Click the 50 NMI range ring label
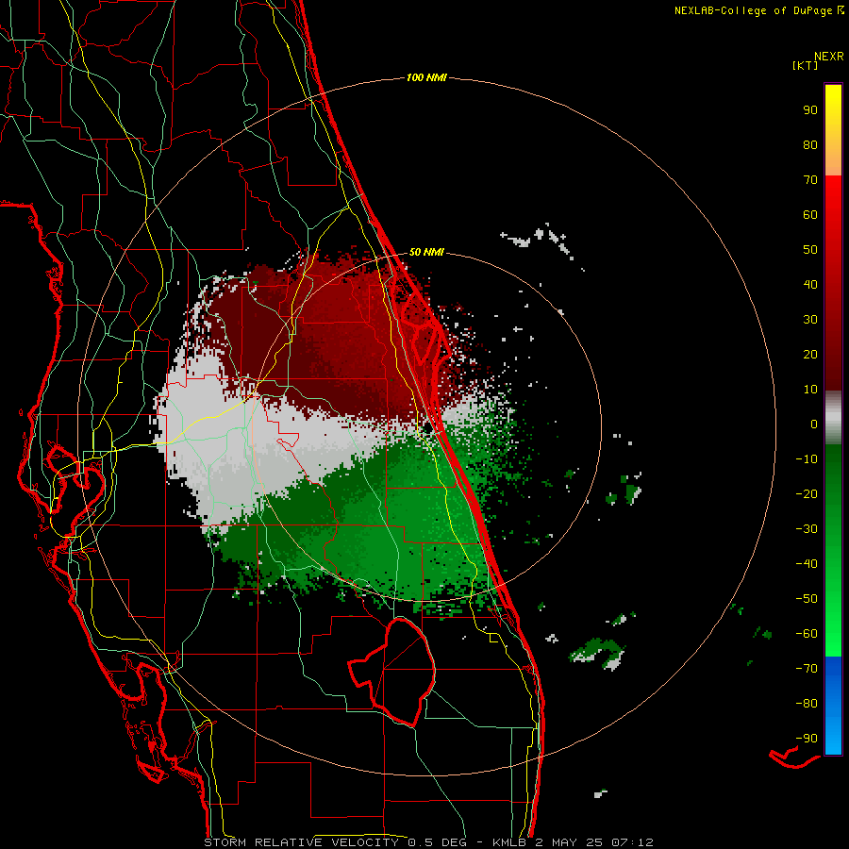Viewport: 849px width, 849px height. click(426, 252)
